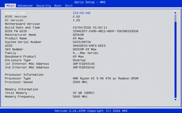
Task: Click the Manufacturer Name label
Action: click(21, 35)
